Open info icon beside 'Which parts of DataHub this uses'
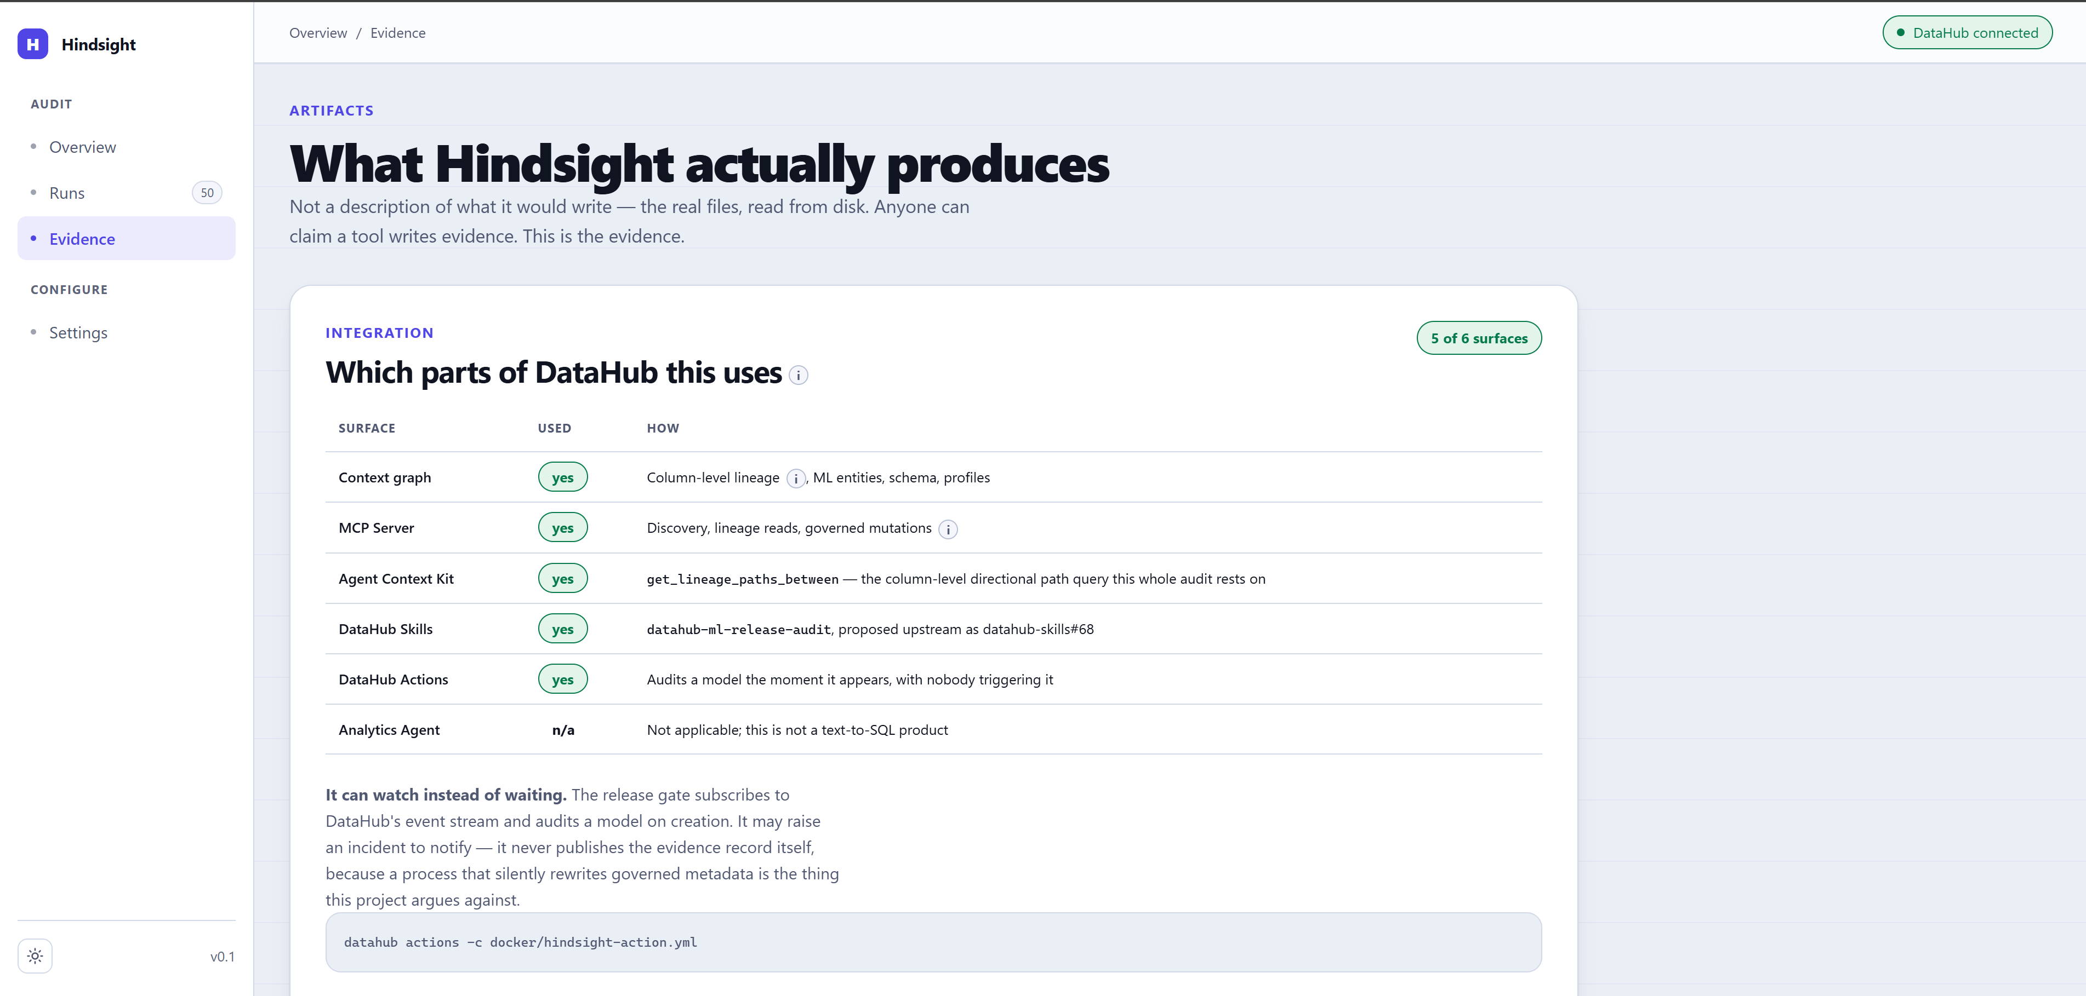The image size is (2086, 996). tap(799, 376)
